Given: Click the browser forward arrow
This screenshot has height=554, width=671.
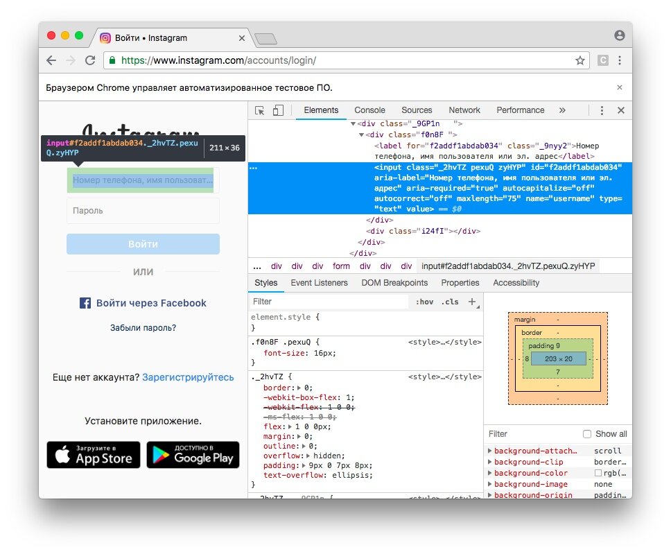Looking at the screenshot, I should click(71, 60).
